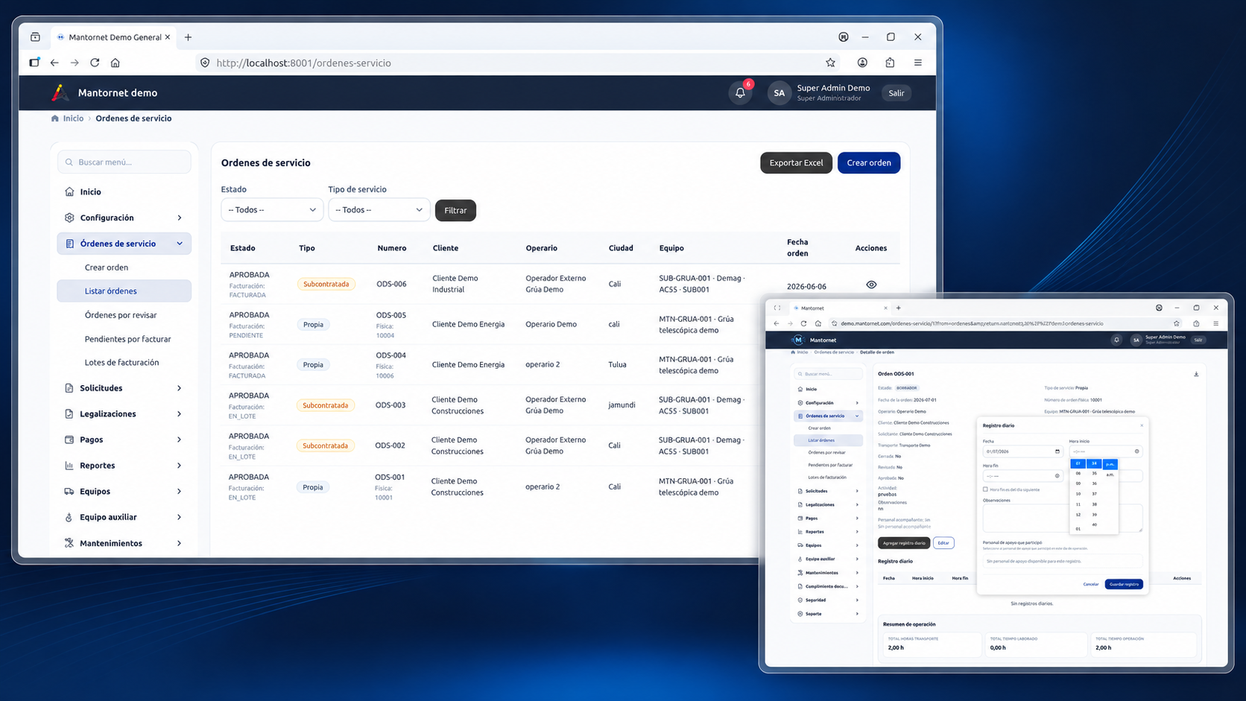Download order ODS-001 via download icon
This screenshot has height=701, width=1246.
click(x=1196, y=374)
